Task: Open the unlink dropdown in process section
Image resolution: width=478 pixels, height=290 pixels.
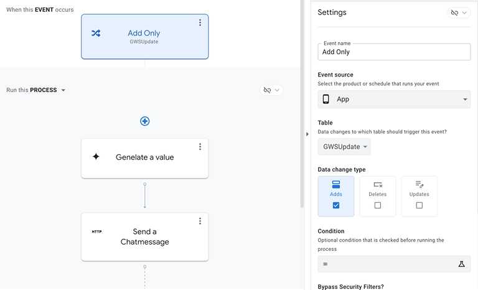Action: click(x=271, y=90)
